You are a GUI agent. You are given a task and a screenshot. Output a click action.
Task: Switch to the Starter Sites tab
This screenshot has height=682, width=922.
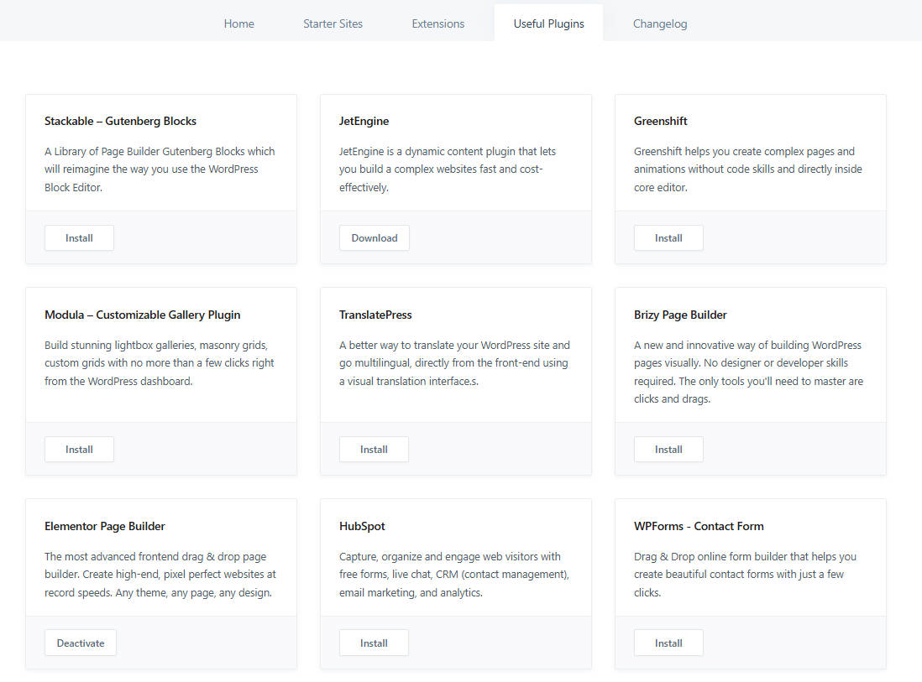point(333,23)
